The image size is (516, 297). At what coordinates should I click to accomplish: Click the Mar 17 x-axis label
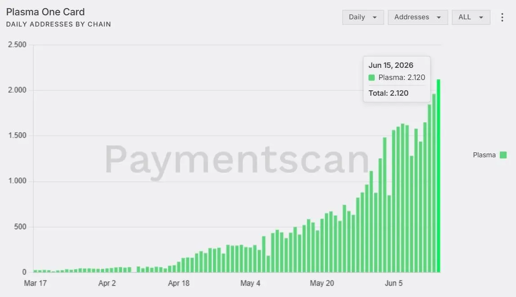35,283
